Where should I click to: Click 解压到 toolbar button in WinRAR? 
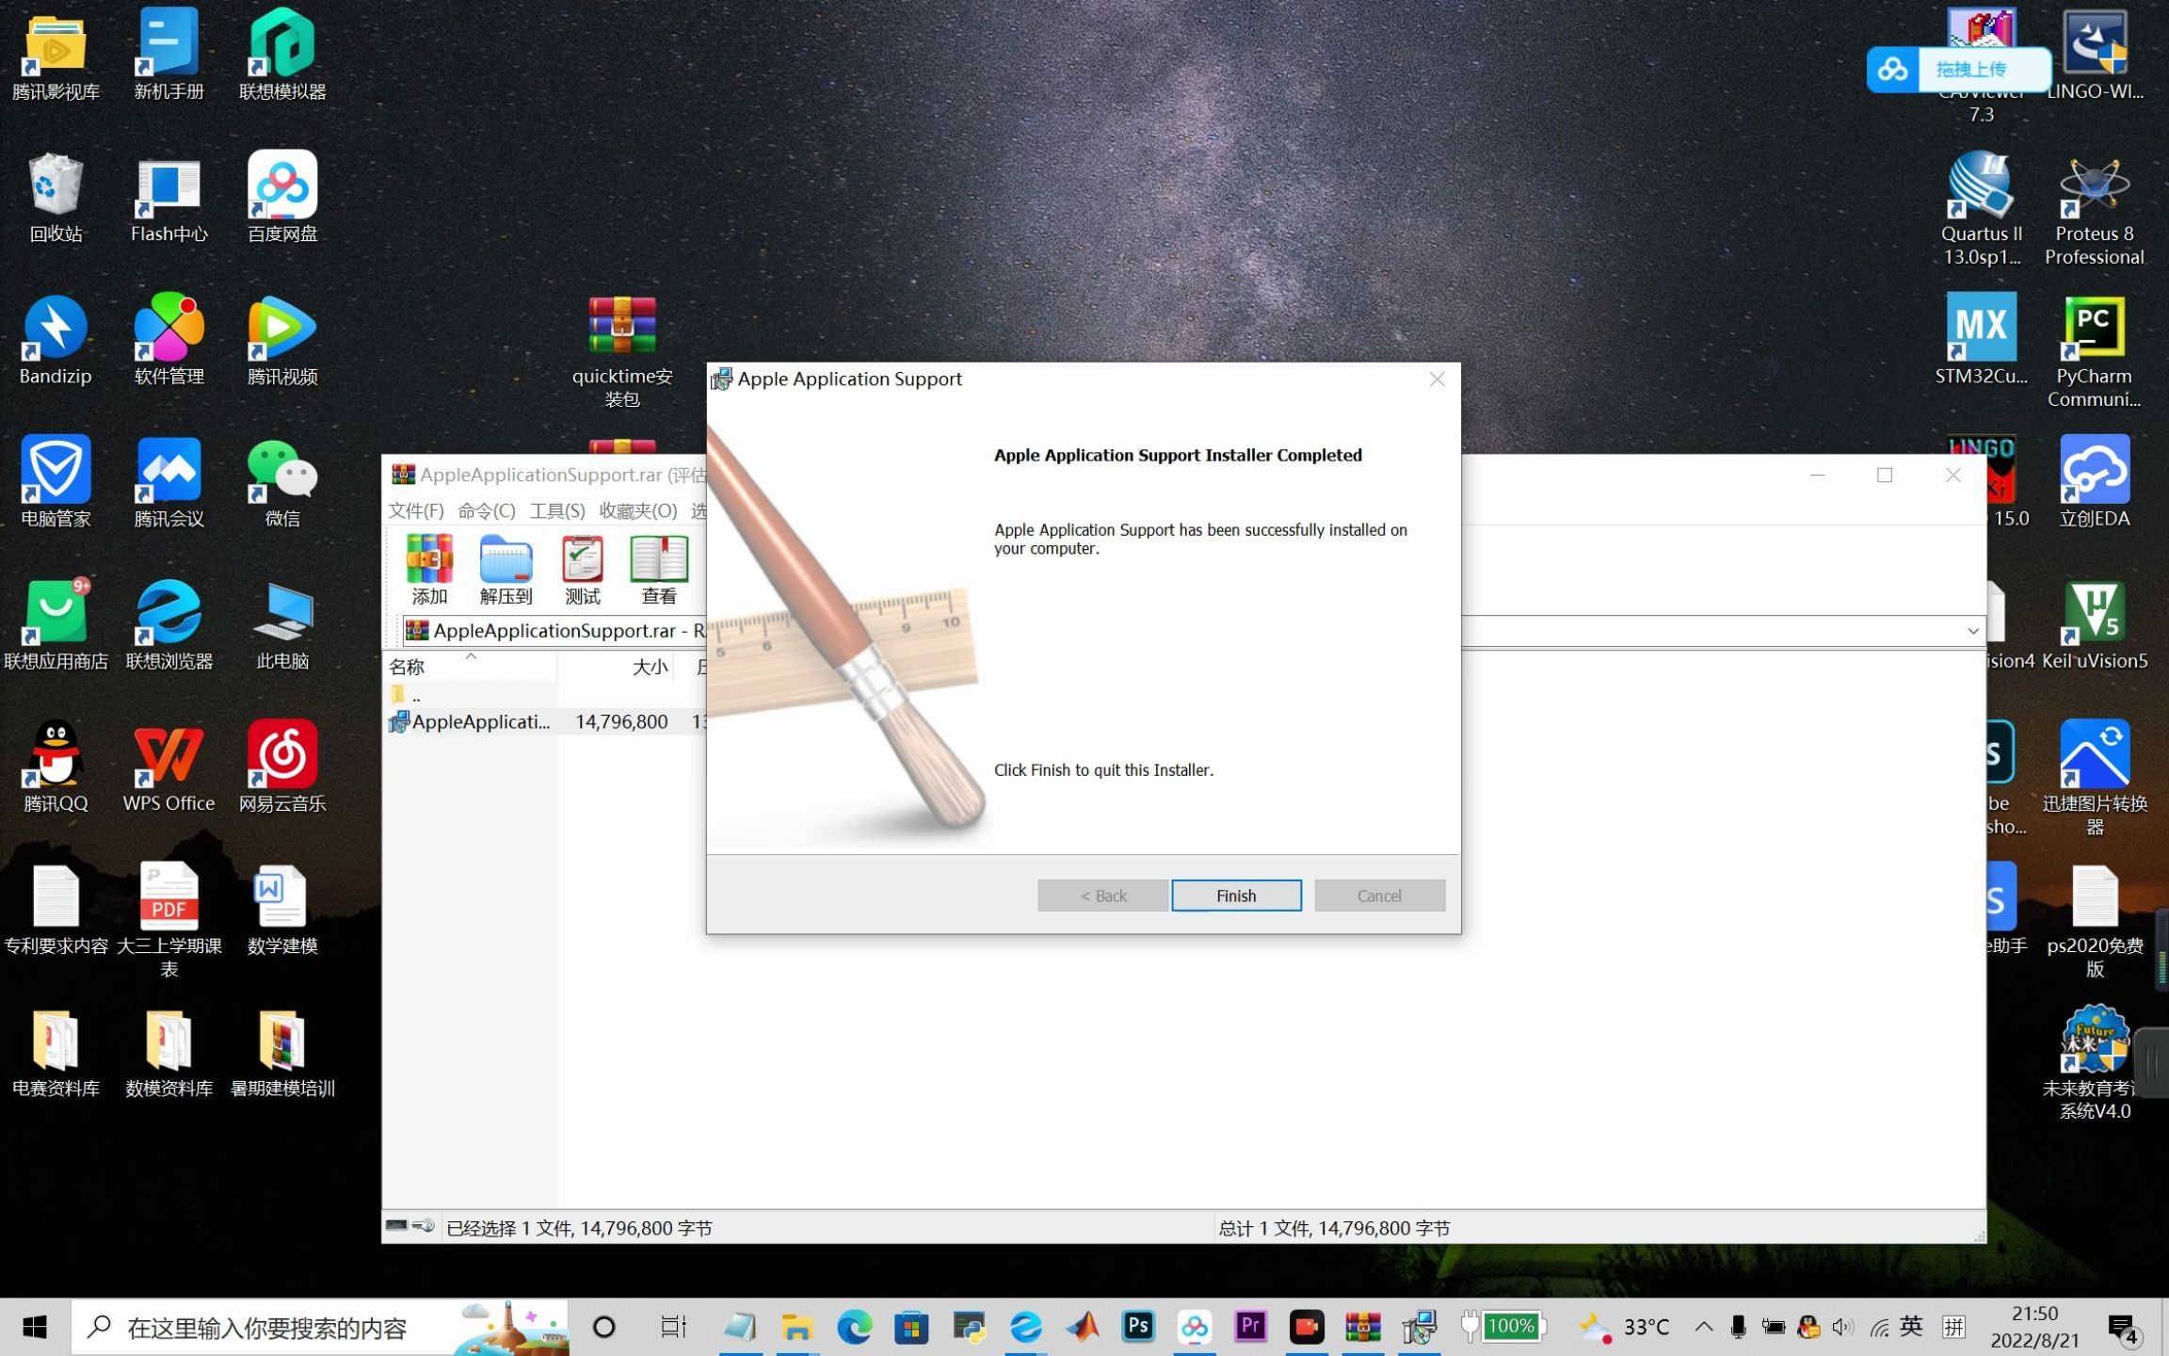(505, 567)
